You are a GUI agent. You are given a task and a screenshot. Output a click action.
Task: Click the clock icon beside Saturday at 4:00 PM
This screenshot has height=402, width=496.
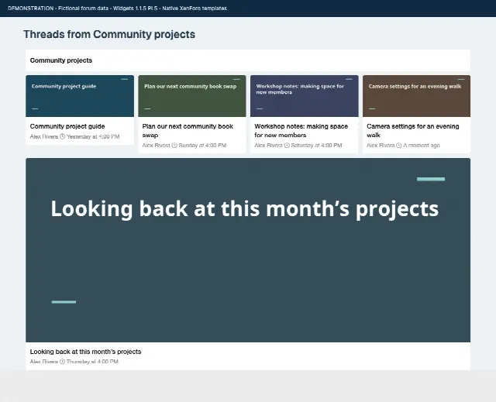pyautogui.click(x=287, y=146)
